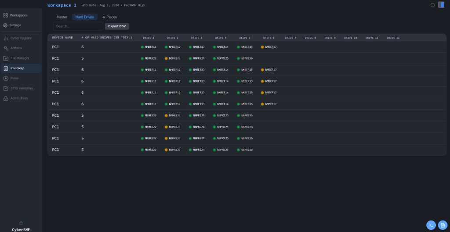Image resolution: width=450 pixels, height=232 pixels.
Task: Open the terminal floating button
Action: coord(431,225)
